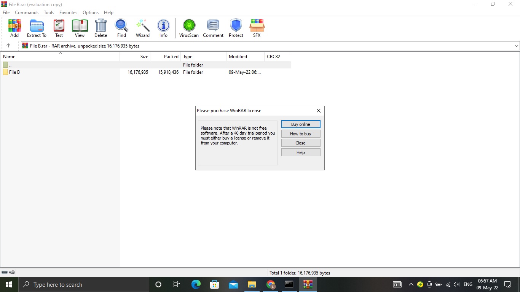Click the Delete toolbar icon
Image resolution: width=520 pixels, height=292 pixels.
(100, 27)
